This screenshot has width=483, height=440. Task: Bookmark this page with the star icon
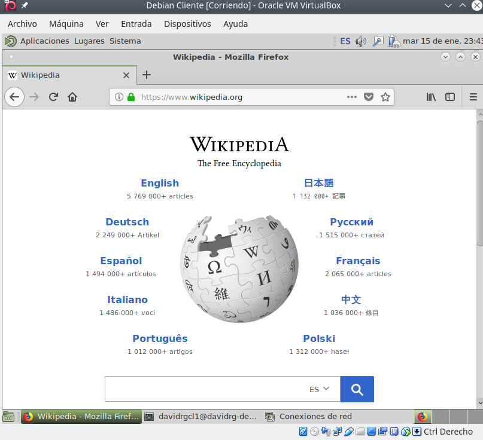pyautogui.click(x=385, y=97)
